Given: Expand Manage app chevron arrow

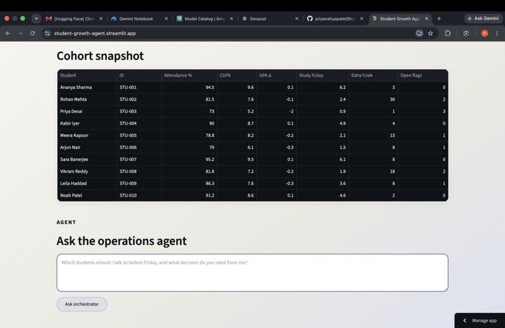Looking at the screenshot, I should pos(464,320).
